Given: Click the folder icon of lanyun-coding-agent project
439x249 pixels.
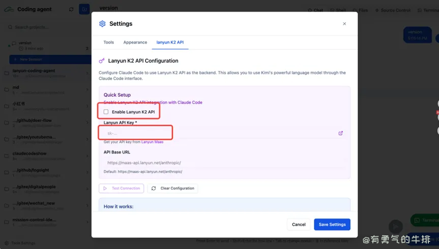Looking at the screenshot, I should click(7, 73).
